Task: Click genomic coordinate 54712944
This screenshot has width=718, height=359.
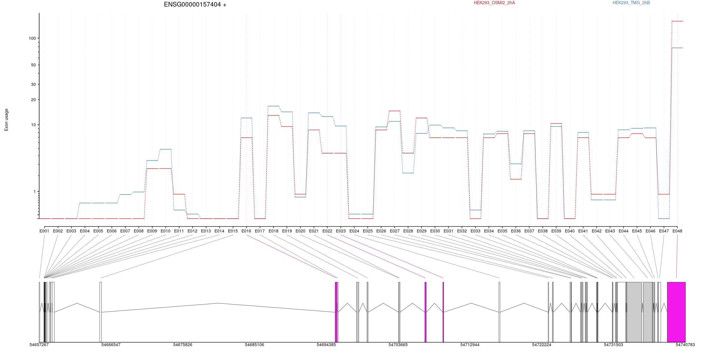Action: (x=470, y=345)
